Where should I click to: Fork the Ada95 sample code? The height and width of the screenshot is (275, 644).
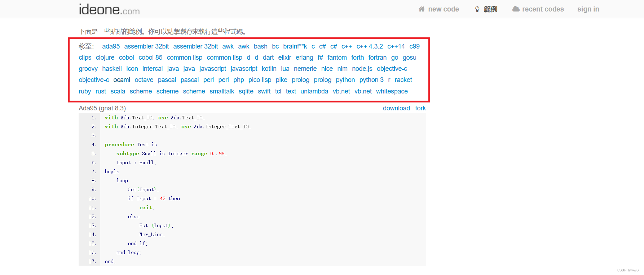(420, 108)
